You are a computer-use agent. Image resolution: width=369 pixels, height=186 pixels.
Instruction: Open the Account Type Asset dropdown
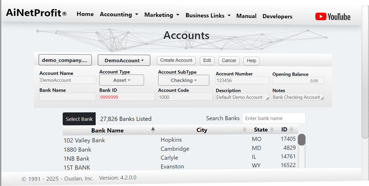[x=121, y=80]
